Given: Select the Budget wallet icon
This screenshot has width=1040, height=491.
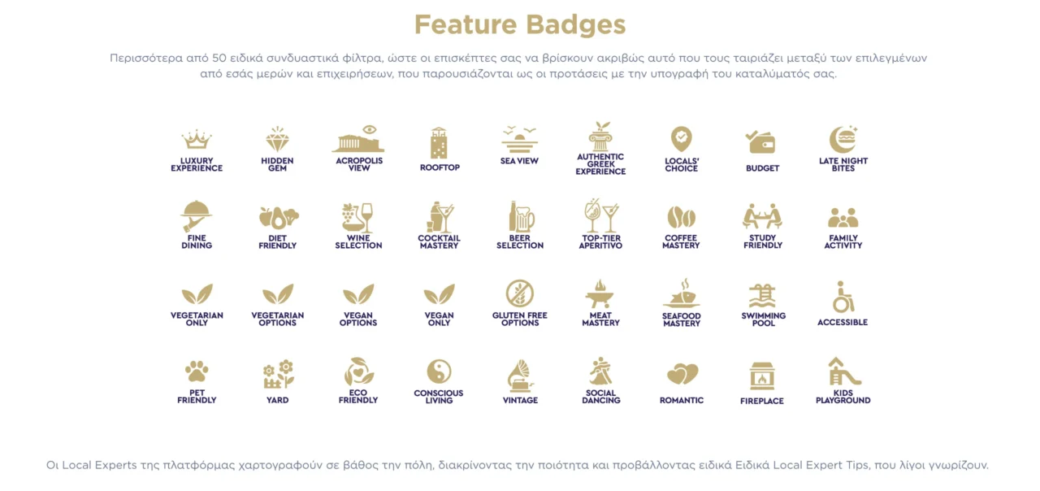Looking at the screenshot, I should pyautogui.click(x=761, y=143).
